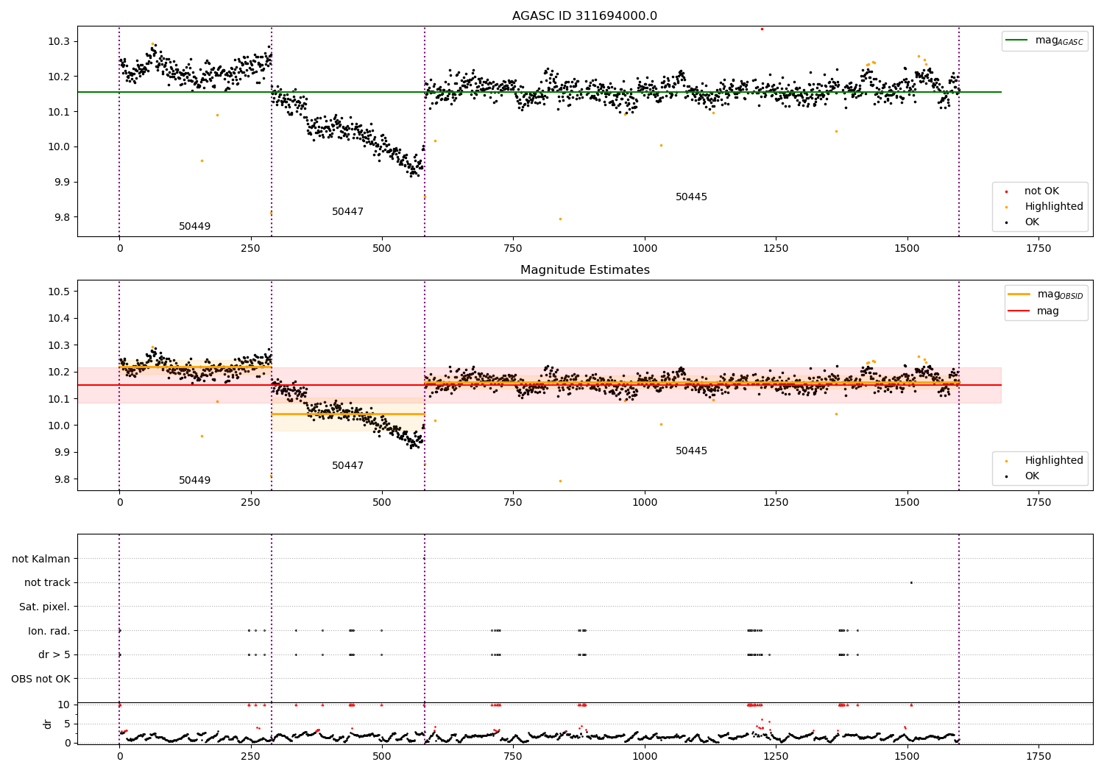Screen dimensions: 1104x773
Task: Click the 1000 x-tick in the top plot
Action: tap(645, 249)
